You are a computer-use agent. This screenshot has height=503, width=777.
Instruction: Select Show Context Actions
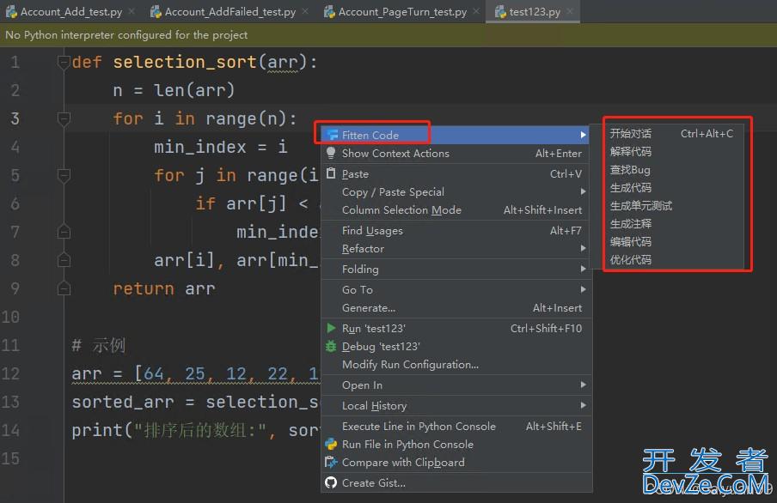[455, 154]
